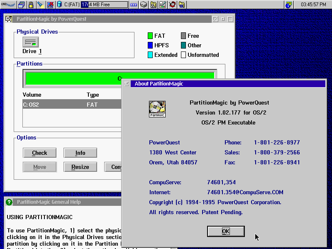
Task: Click the Copyright 1994-1995 PowerQuest line
Action: (x=215, y=203)
